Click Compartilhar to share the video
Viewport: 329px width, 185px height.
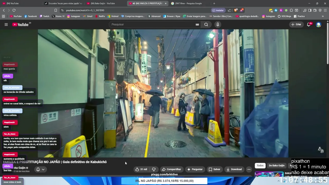coord(171,169)
